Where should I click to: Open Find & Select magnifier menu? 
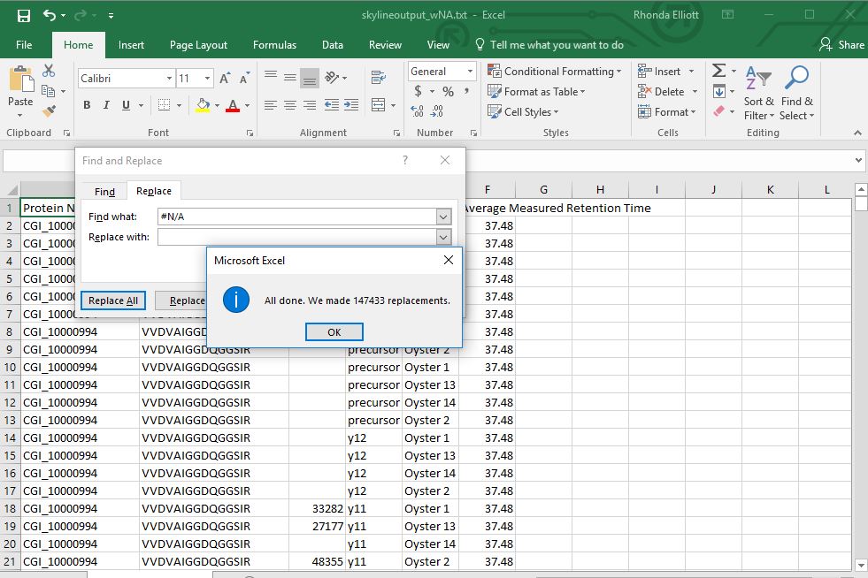(x=796, y=94)
